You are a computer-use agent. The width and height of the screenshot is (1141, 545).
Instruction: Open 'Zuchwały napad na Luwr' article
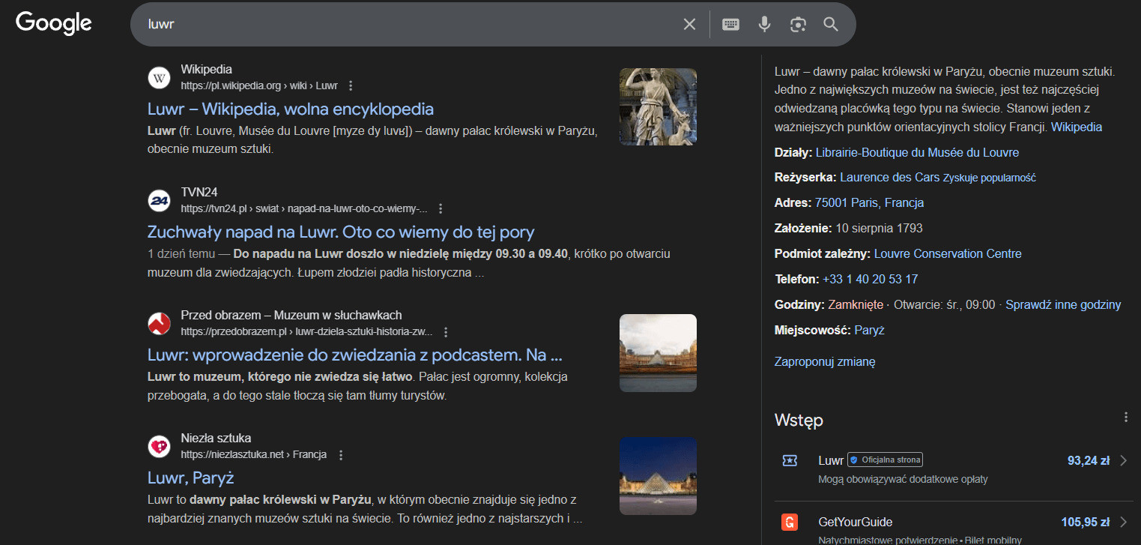341,232
